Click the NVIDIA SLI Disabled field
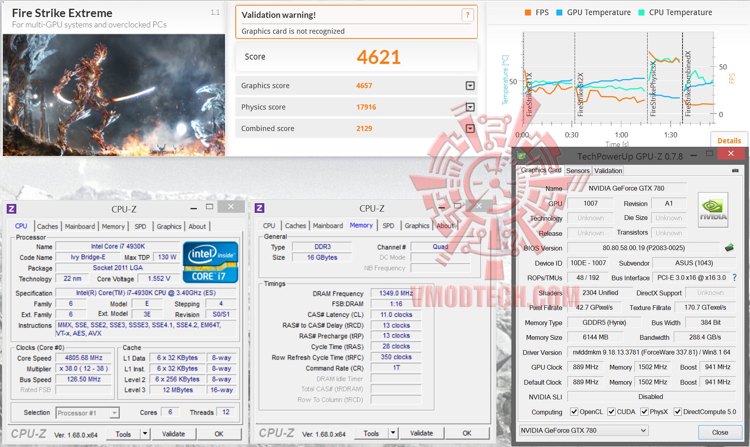The height and width of the screenshot is (447, 750). tap(651, 397)
